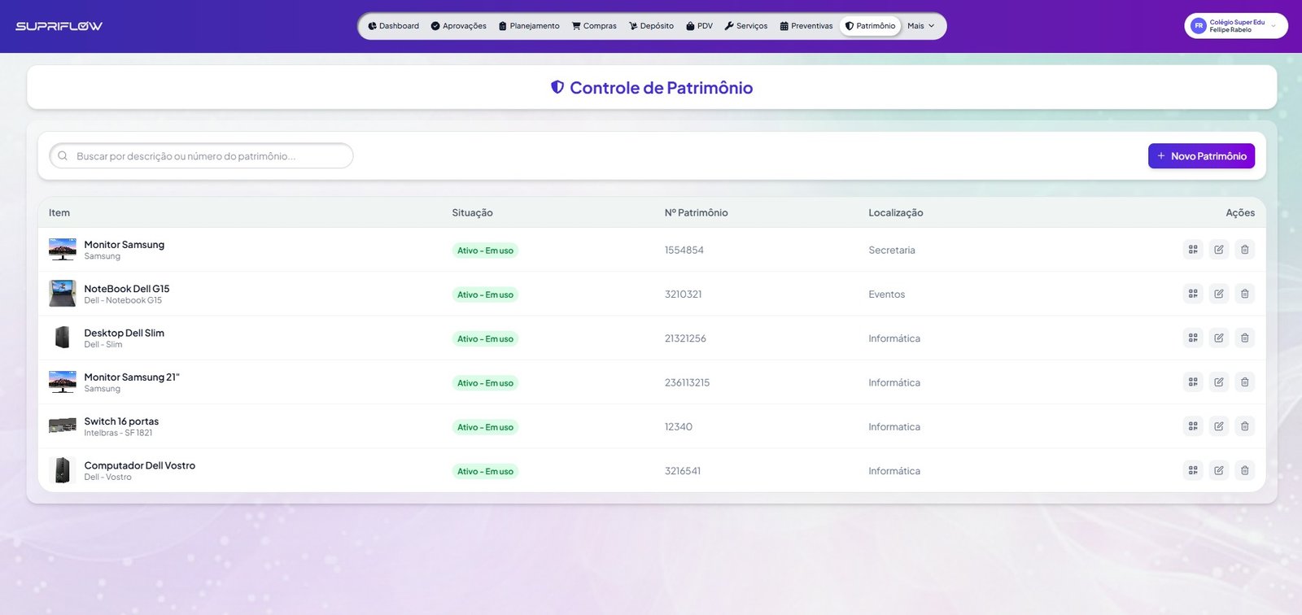Edit the Computador Dell Vostro record

click(x=1219, y=470)
